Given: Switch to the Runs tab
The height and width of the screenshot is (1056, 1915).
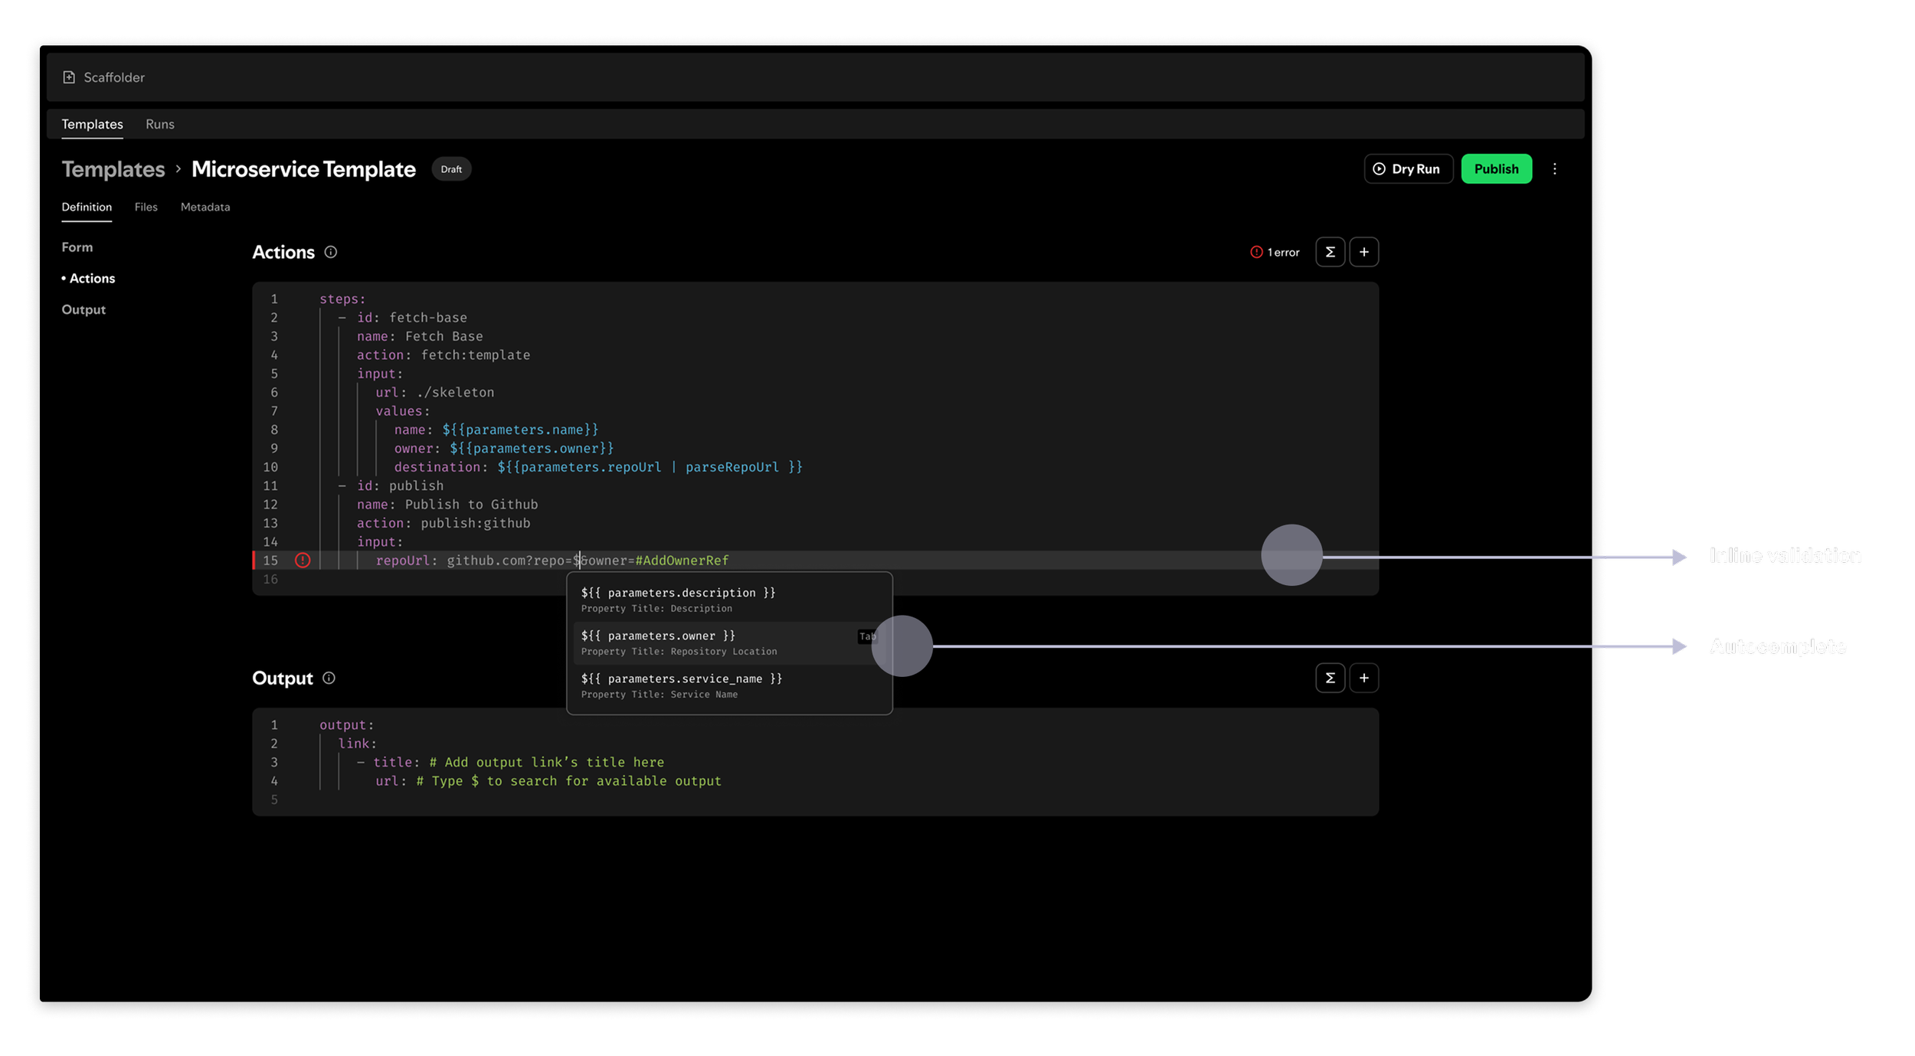Looking at the screenshot, I should point(160,124).
